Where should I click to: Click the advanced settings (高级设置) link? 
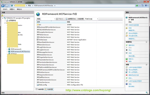click(x=132, y=56)
